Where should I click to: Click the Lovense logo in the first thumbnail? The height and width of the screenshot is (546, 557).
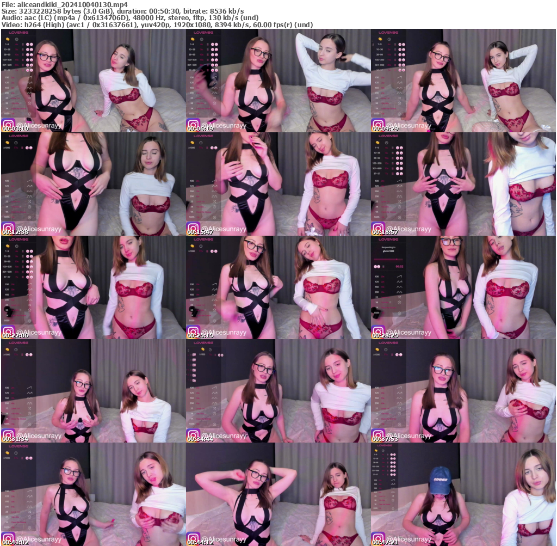(x=18, y=32)
